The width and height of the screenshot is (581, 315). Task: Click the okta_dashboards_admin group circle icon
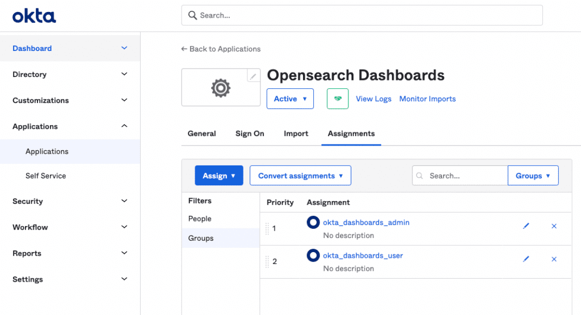tap(313, 222)
